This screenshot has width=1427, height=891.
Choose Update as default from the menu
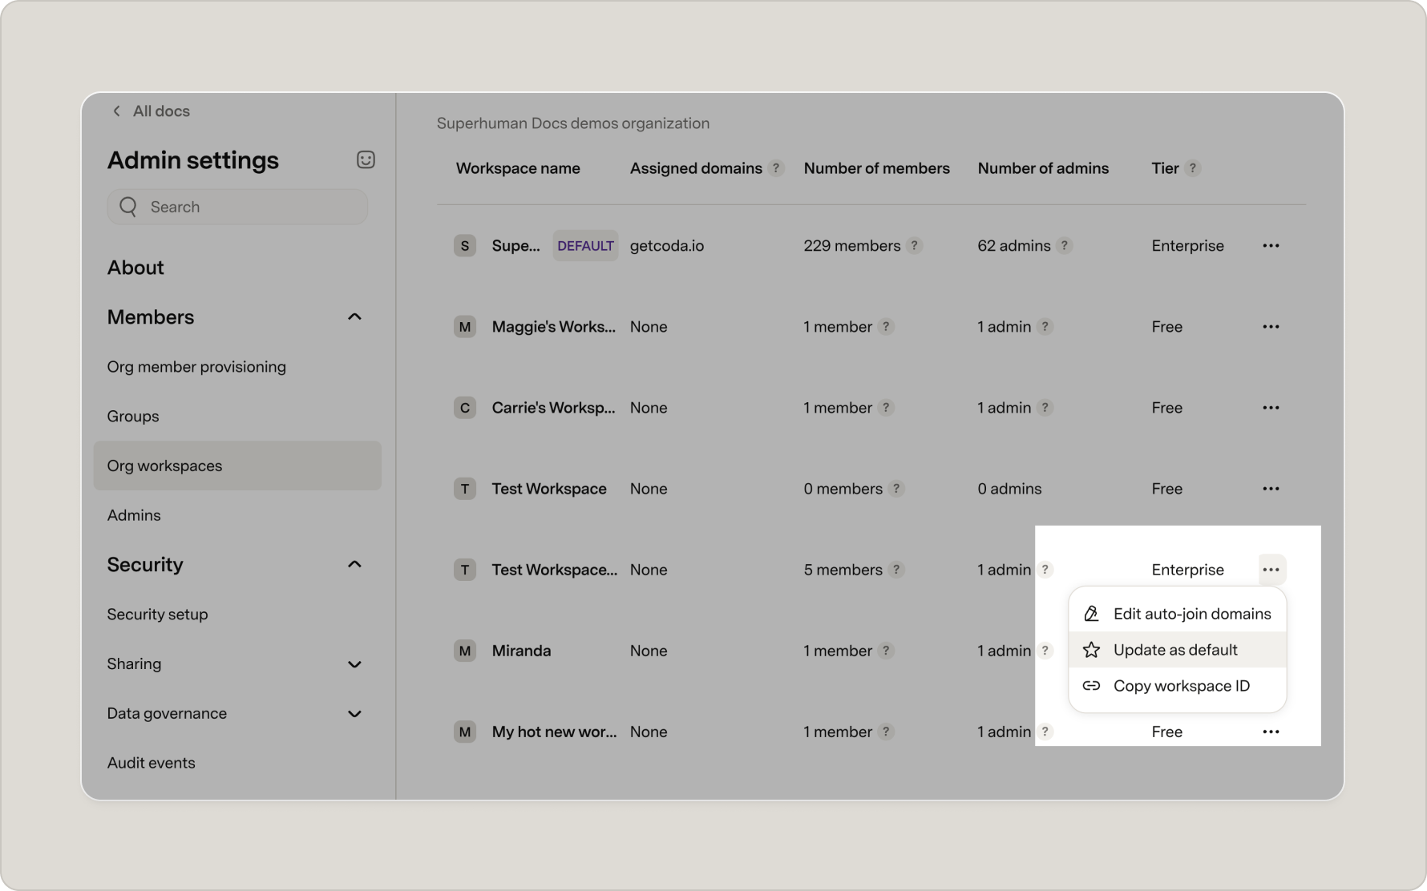click(1178, 650)
